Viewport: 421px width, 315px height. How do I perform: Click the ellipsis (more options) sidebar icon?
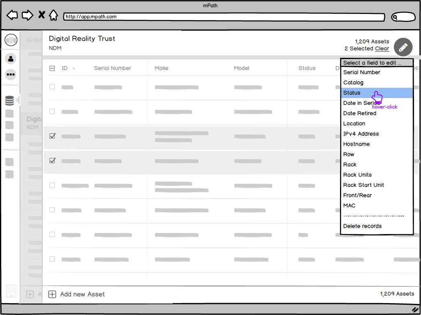(10, 75)
